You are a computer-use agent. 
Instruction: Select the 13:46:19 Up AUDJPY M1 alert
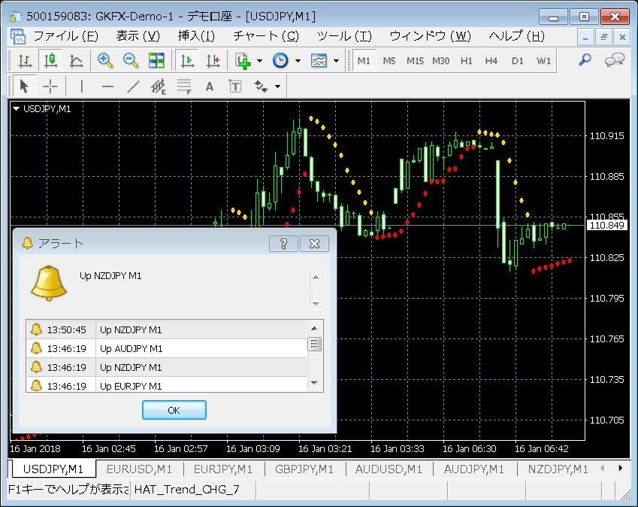click(167, 348)
